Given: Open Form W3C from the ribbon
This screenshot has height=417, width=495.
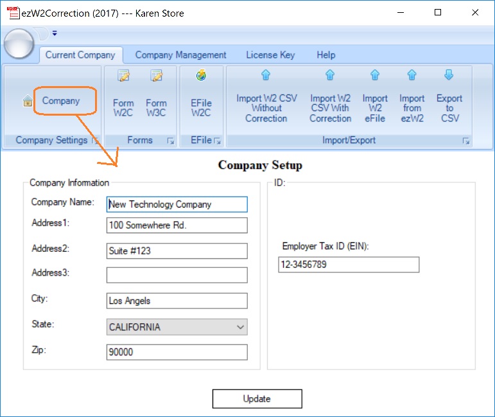Looking at the screenshot, I should tap(156, 96).
